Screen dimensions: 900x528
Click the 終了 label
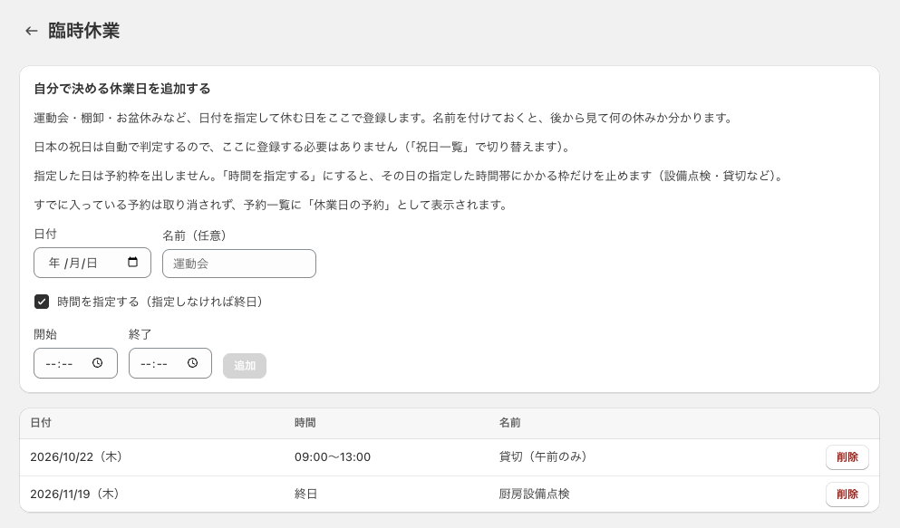click(x=140, y=334)
